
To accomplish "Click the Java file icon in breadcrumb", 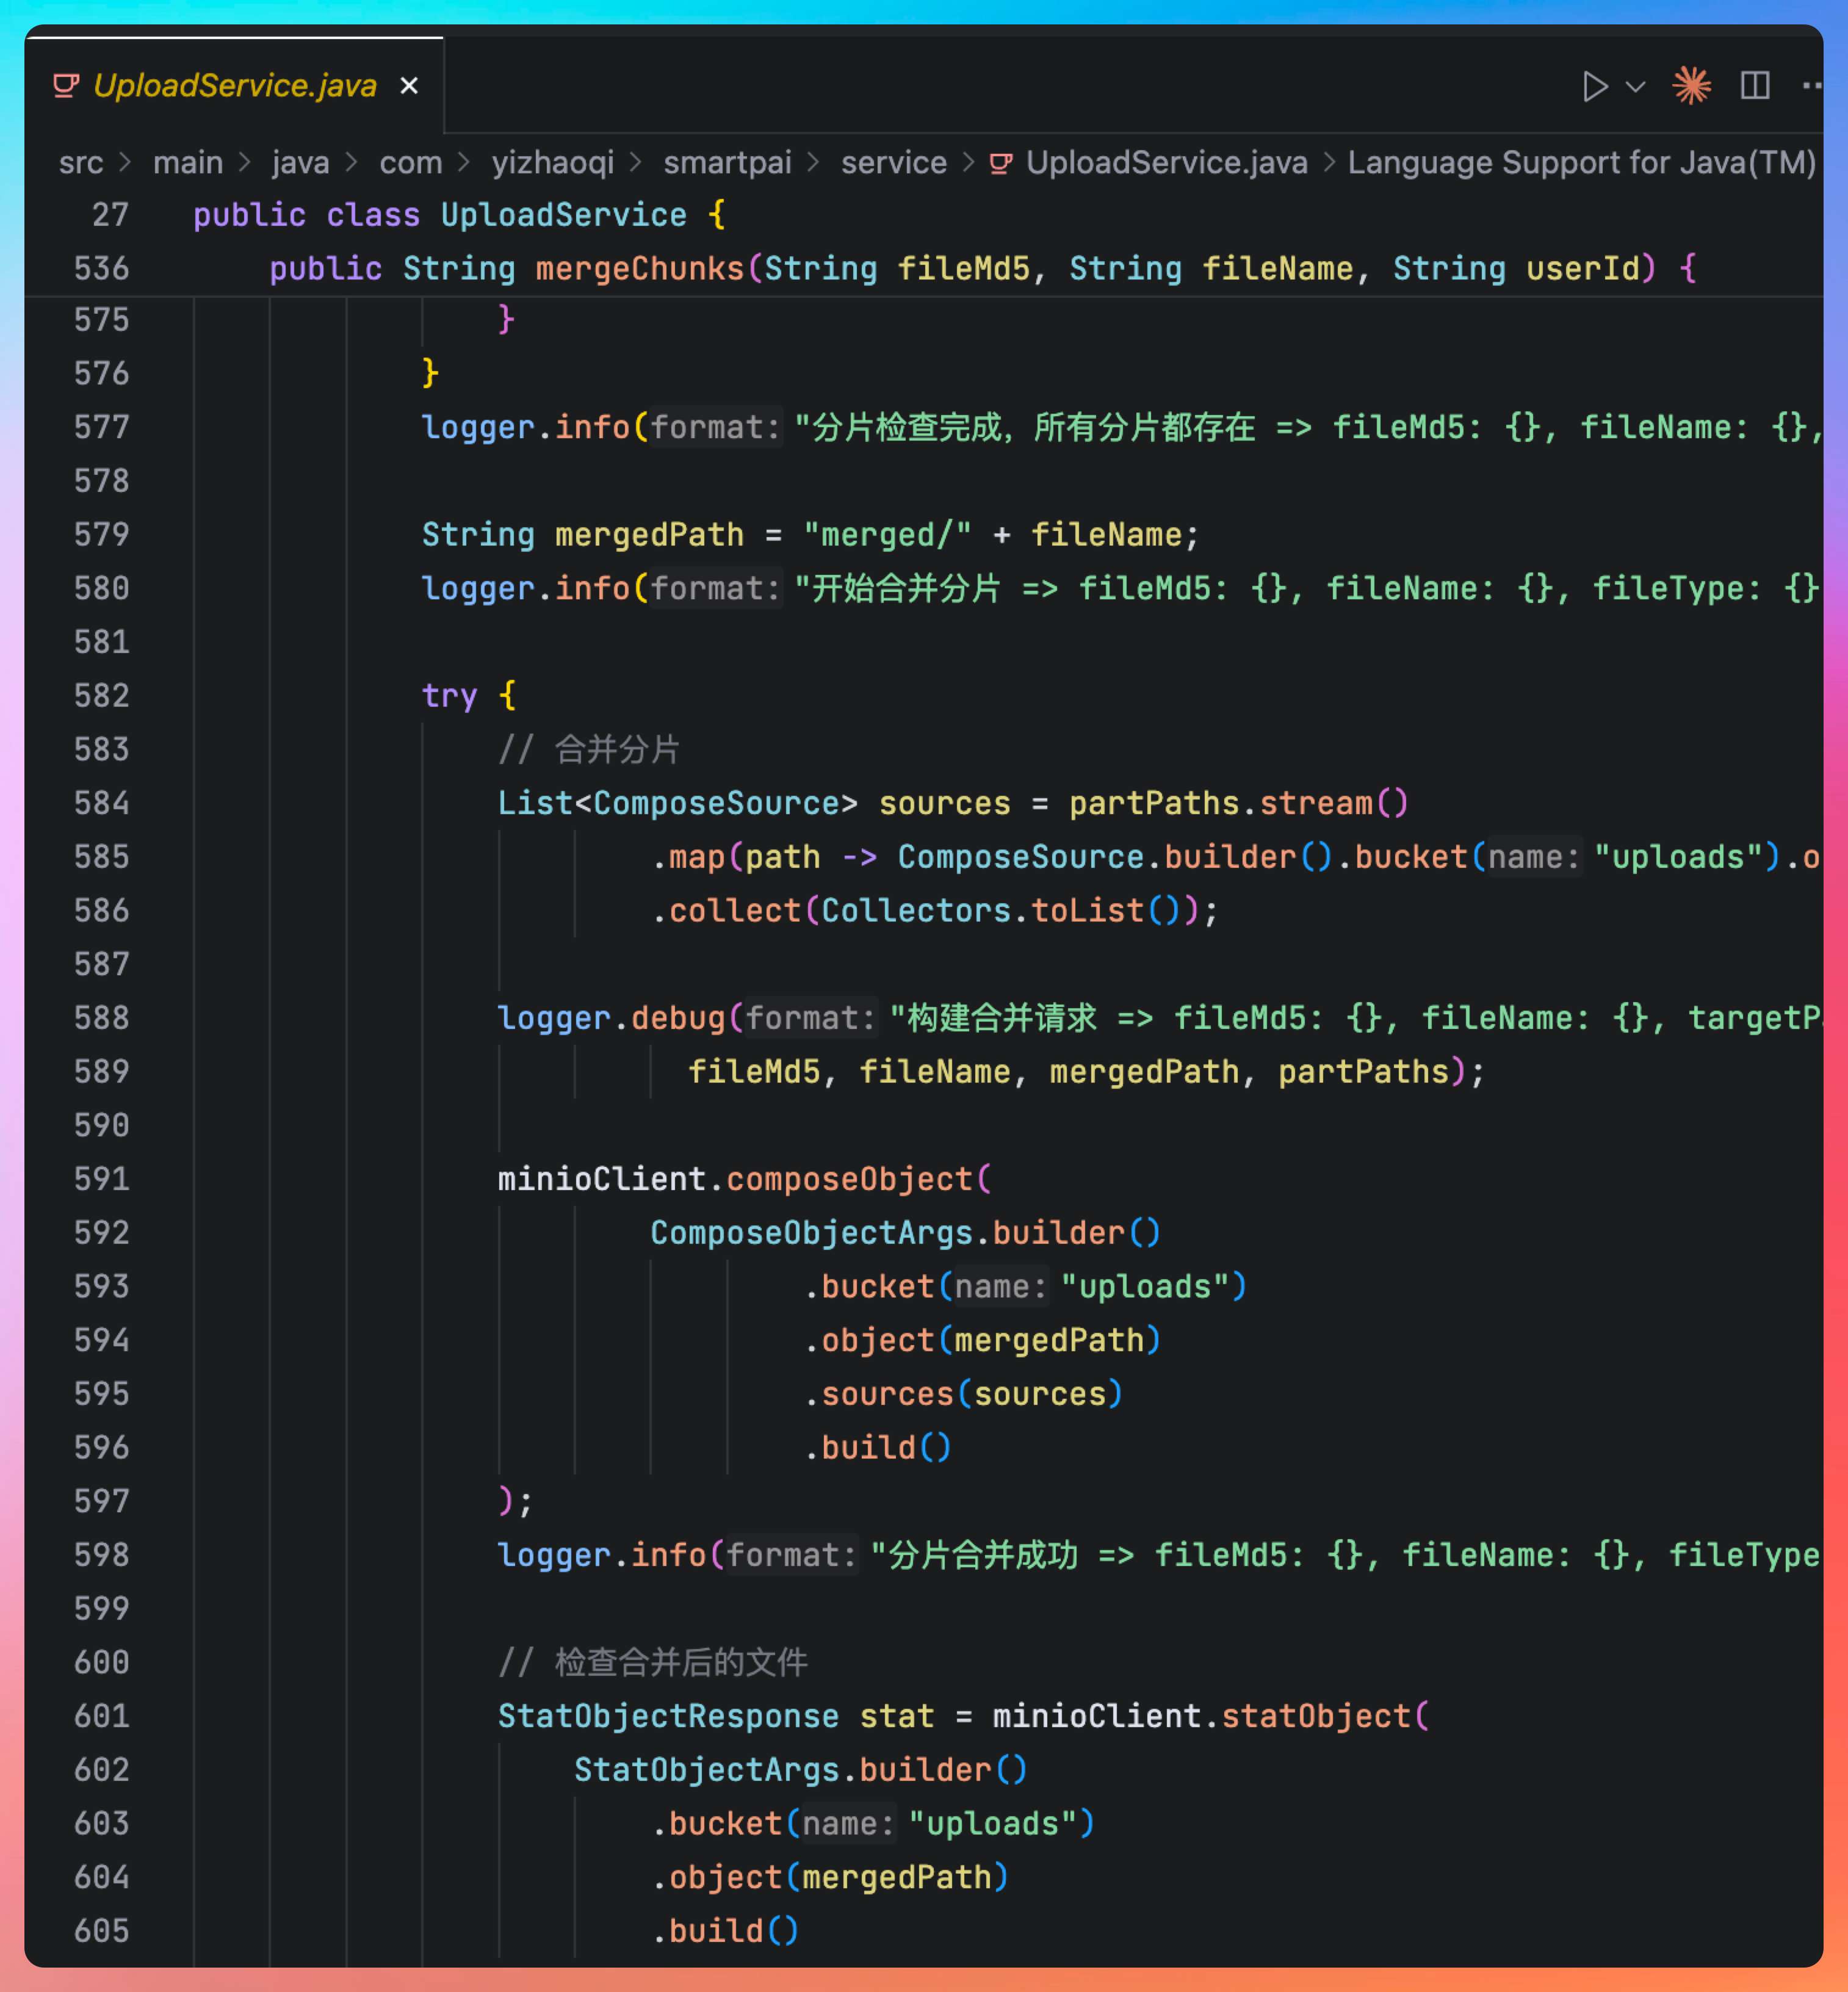I will click(1001, 163).
